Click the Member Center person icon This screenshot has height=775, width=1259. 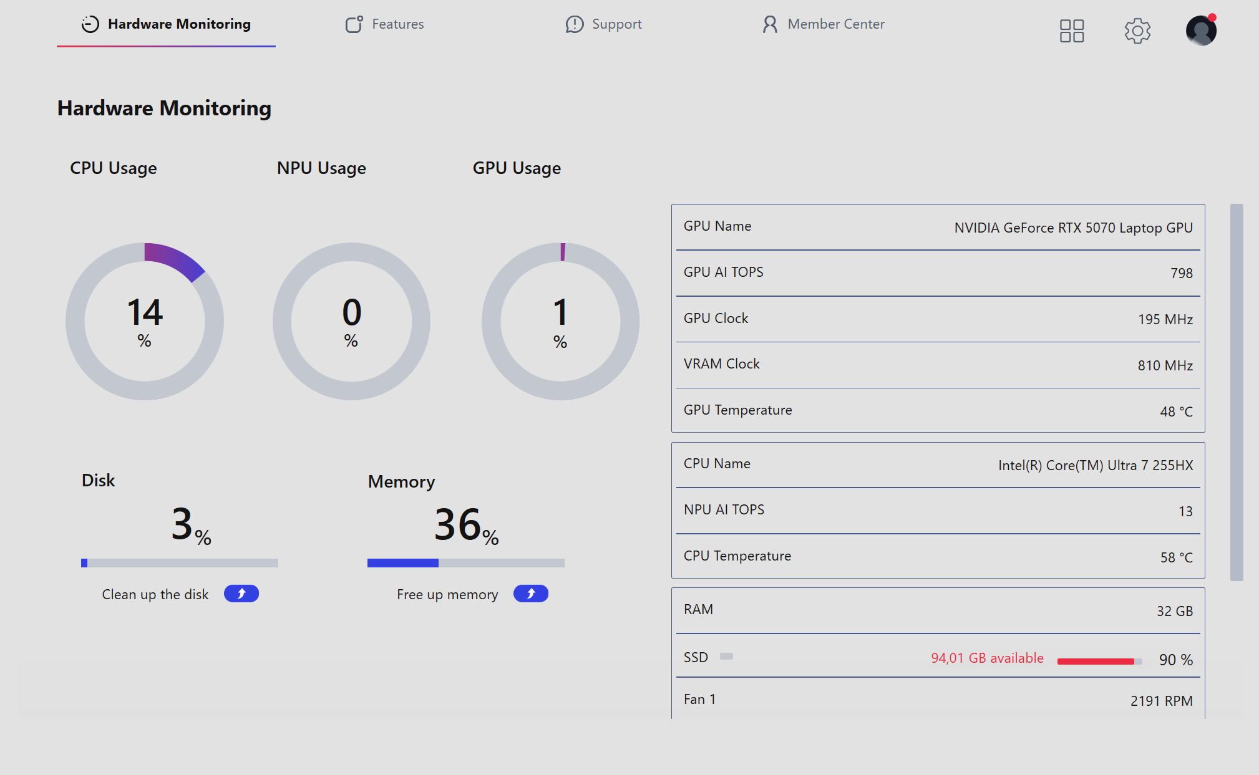770,24
